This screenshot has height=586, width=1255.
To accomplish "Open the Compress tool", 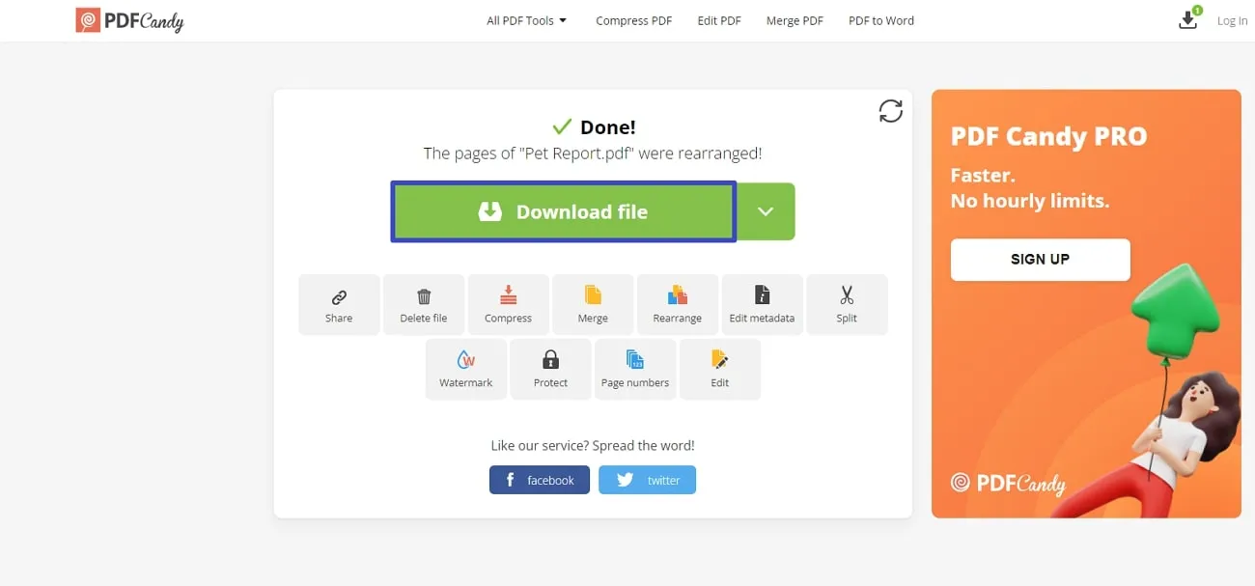I will click(508, 305).
